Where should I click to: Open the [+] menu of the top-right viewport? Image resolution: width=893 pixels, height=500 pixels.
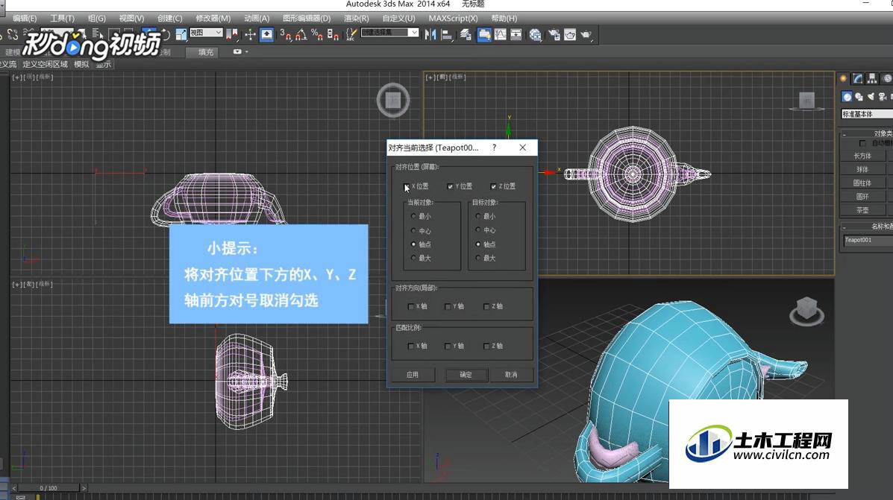(x=430, y=77)
